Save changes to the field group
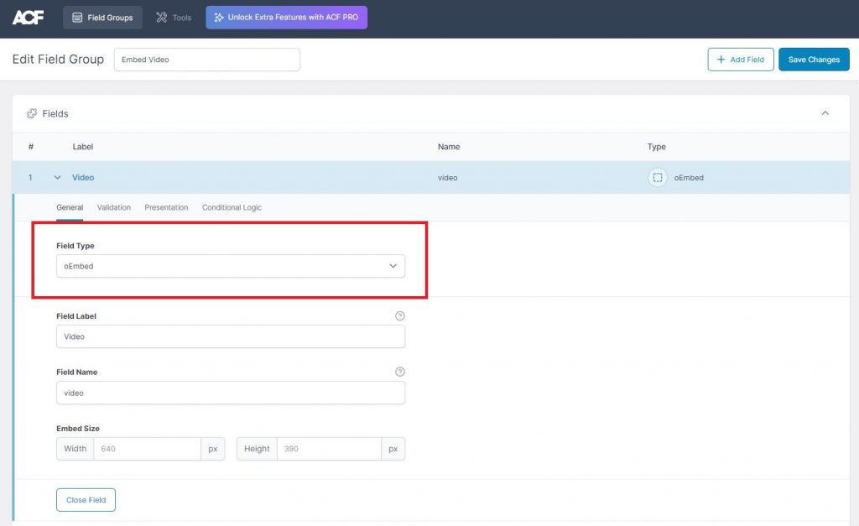Viewport: 859px width, 526px height. click(x=813, y=60)
